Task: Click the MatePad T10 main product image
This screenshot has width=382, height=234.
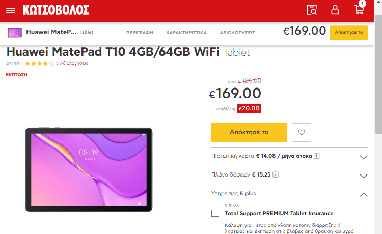Action: (89, 169)
